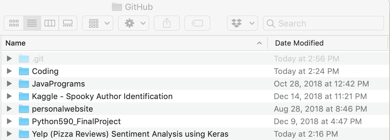Select Yelp Pizza Reviews Sentiment Analysis folder
This screenshot has height=140, width=390.
[x=130, y=134]
